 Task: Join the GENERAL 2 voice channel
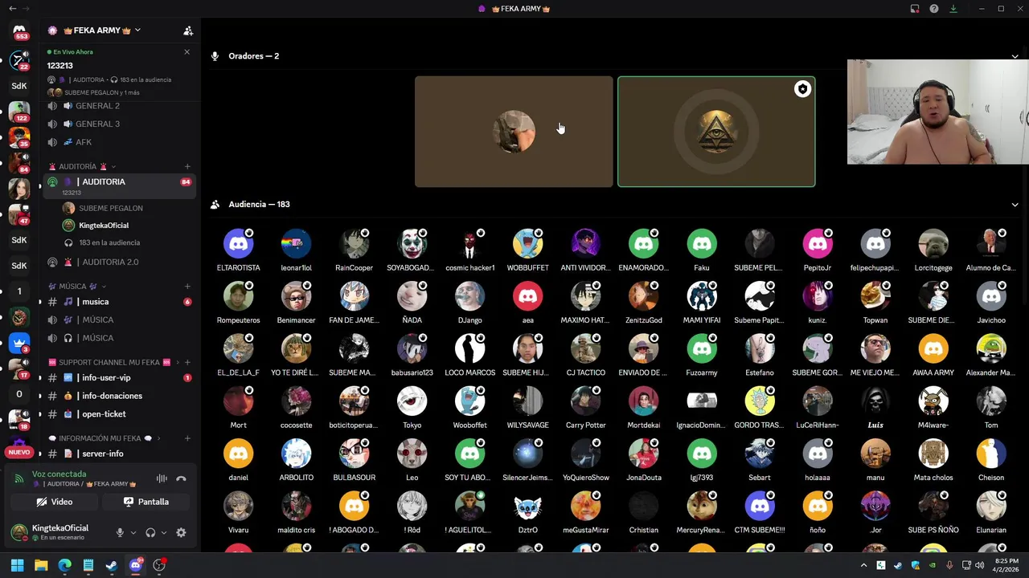point(119,106)
